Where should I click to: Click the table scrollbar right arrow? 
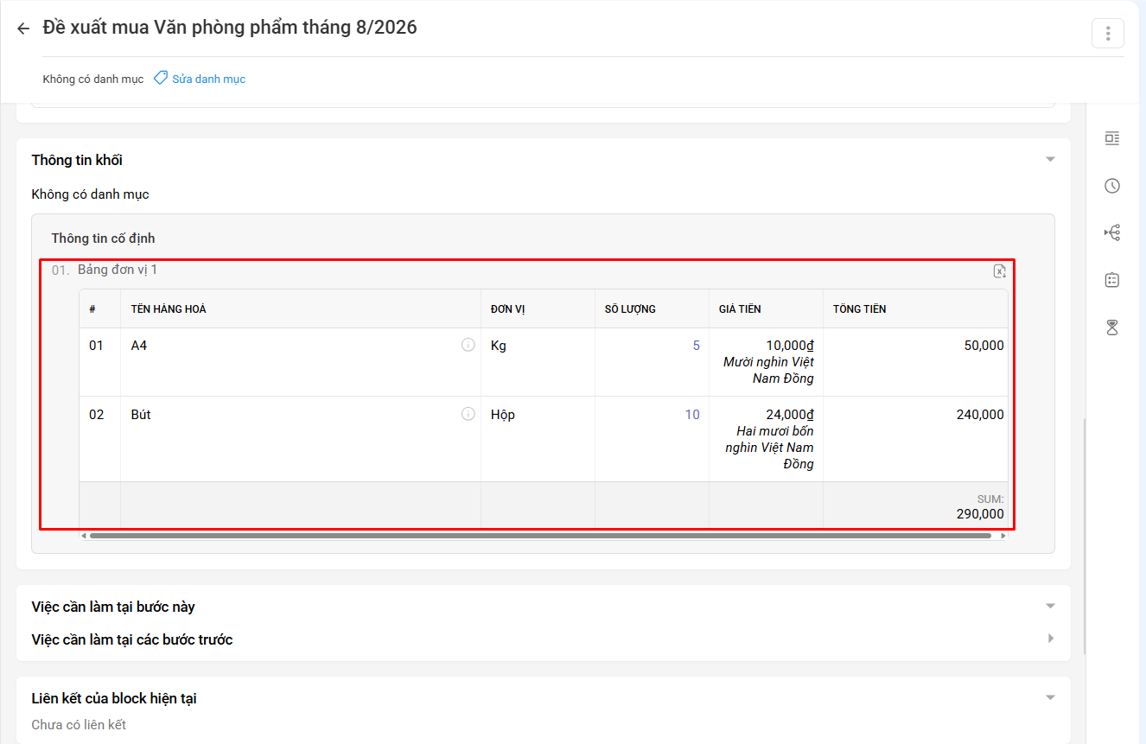pos(1003,536)
